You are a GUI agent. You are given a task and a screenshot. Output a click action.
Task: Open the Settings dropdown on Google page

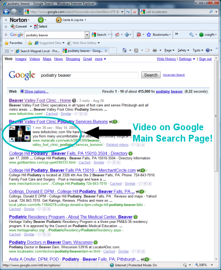click(x=187, y=59)
